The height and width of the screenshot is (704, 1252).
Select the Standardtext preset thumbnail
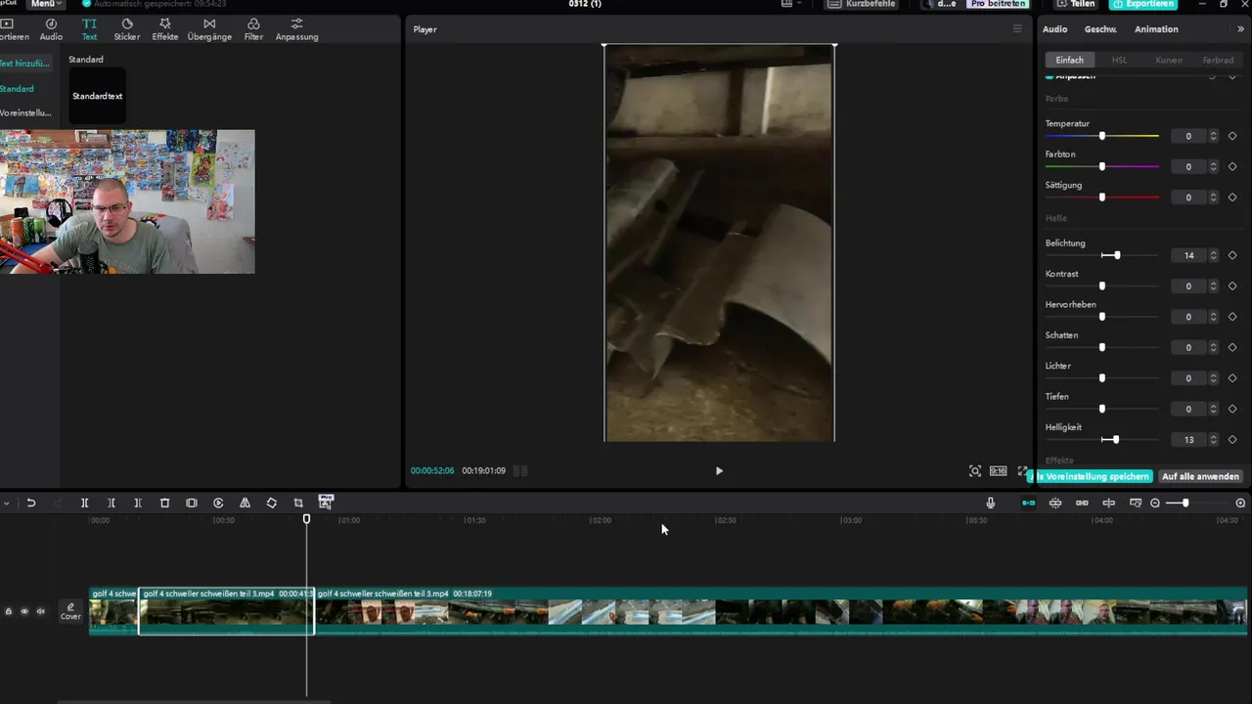(x=97, y=96)
